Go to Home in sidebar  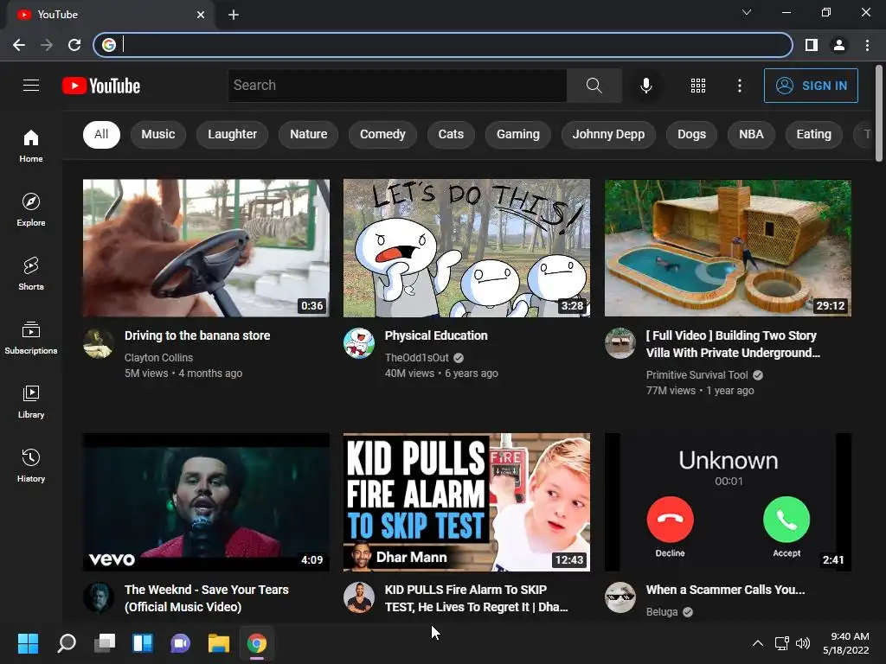(x=31, y=145)
